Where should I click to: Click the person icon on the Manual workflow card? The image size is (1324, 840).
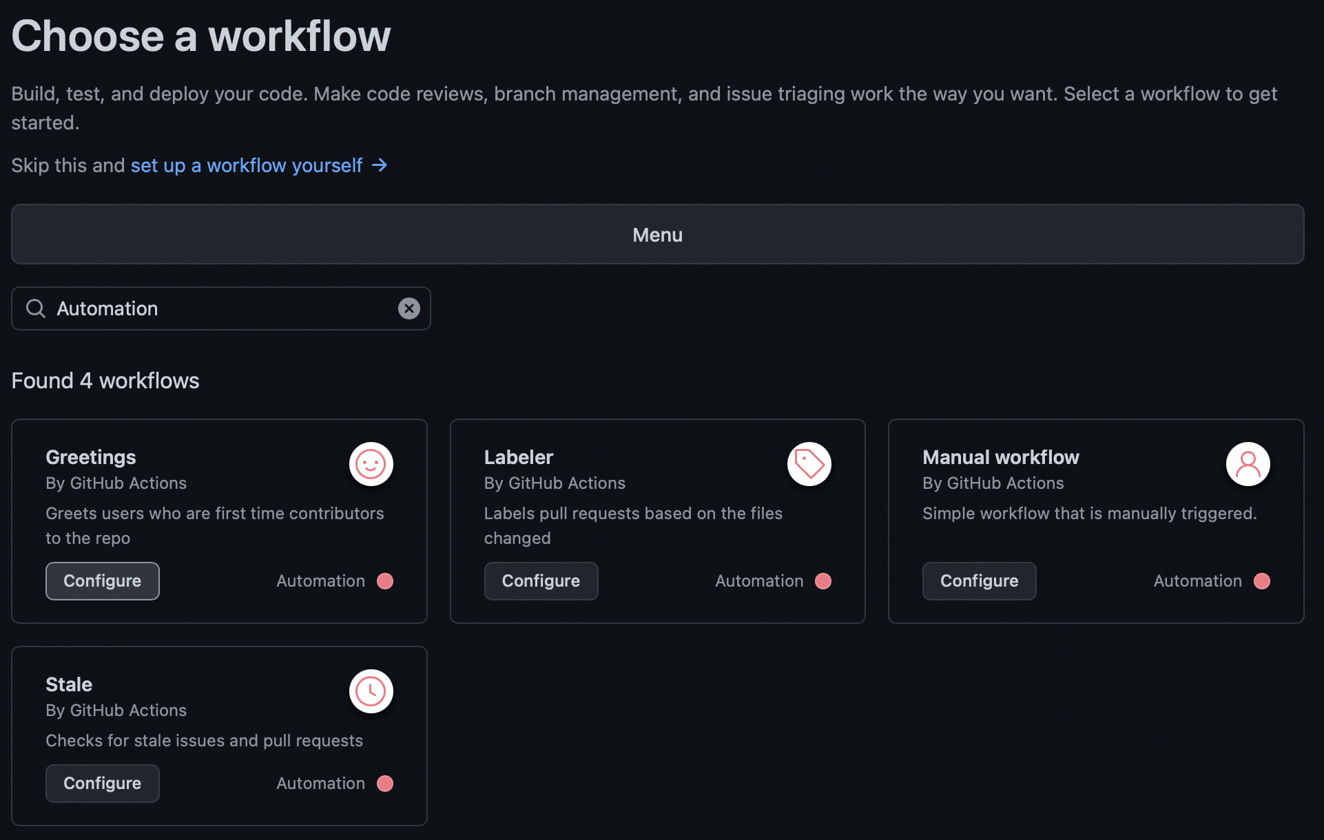click(x=1248, y=464)
